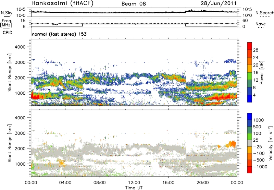Click the 'Power [dB]' color bar label
Screen dimensions: 274x190
coord(261,72)
